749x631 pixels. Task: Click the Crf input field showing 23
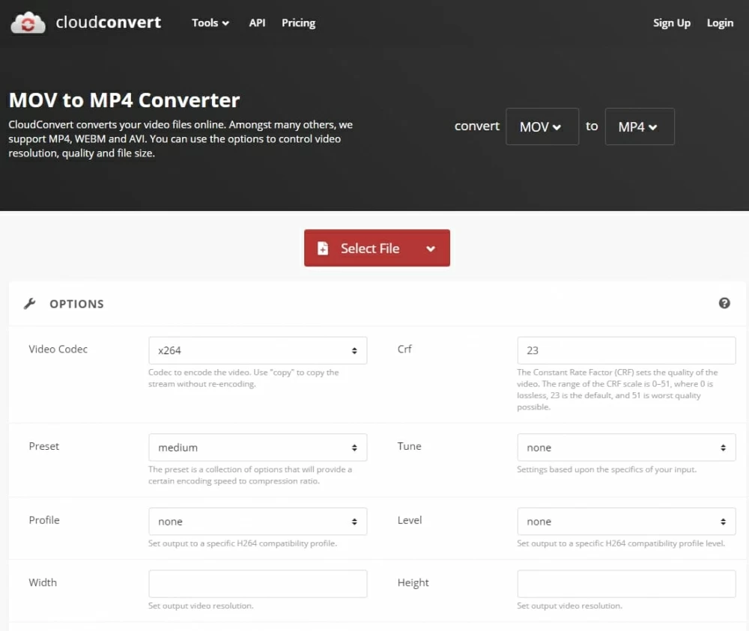point(626,350)
